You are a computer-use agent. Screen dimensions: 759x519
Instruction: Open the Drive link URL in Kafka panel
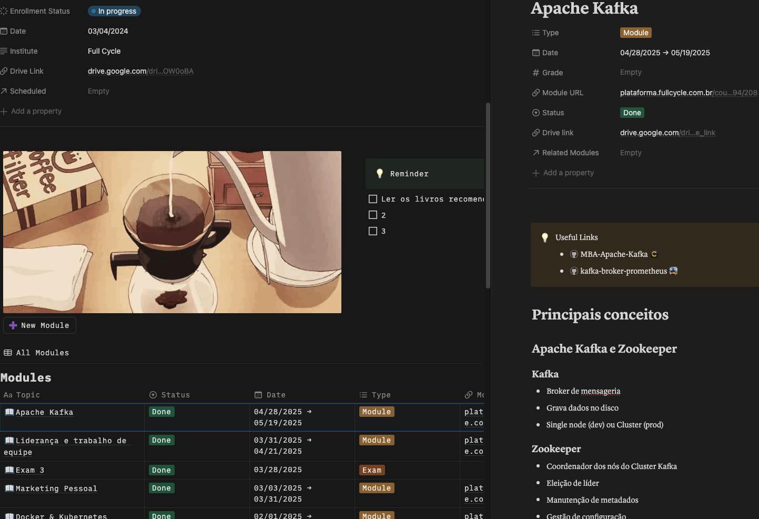click(667, 133)
